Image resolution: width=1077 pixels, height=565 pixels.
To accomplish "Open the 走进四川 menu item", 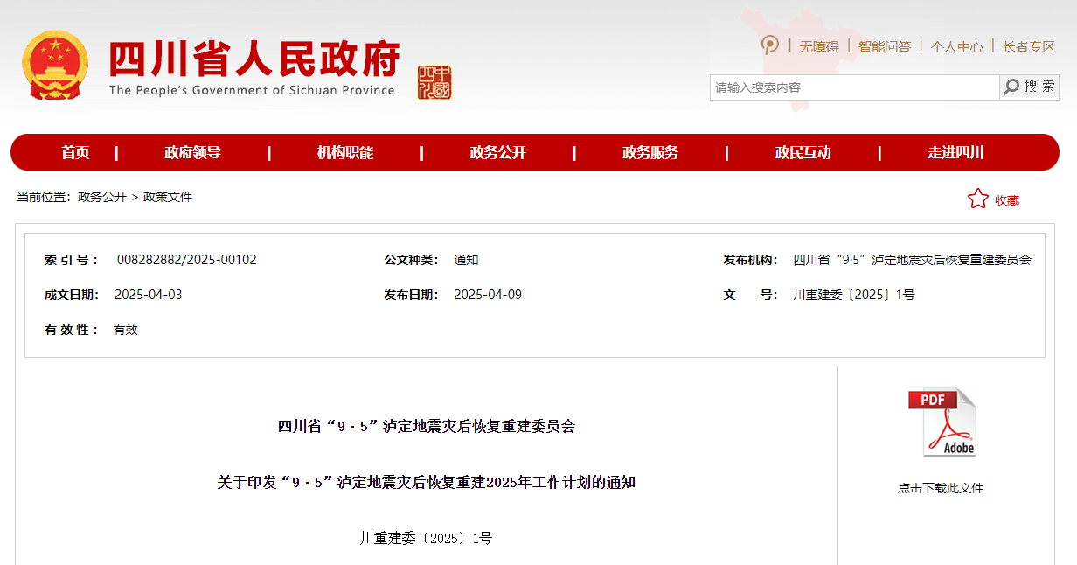I will [x=955, y=153].
